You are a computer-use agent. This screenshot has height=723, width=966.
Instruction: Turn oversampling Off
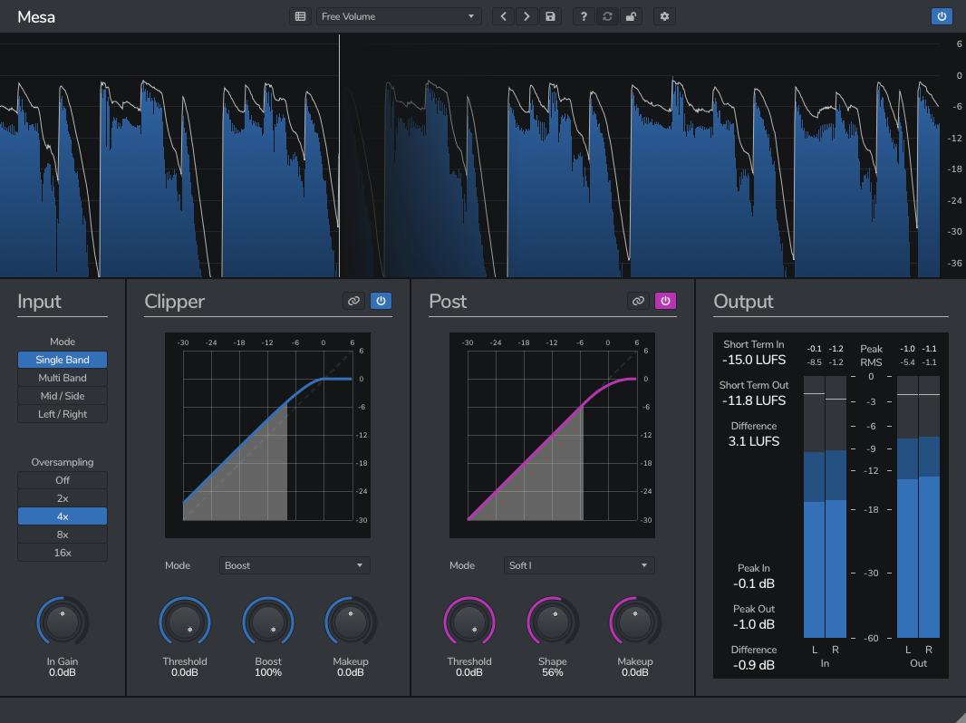point(63,480)
